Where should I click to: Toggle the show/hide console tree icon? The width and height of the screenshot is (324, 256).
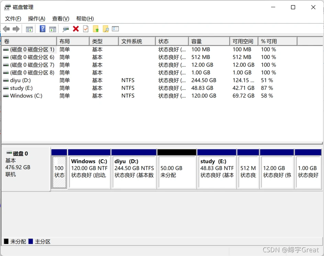pos(29,29)
